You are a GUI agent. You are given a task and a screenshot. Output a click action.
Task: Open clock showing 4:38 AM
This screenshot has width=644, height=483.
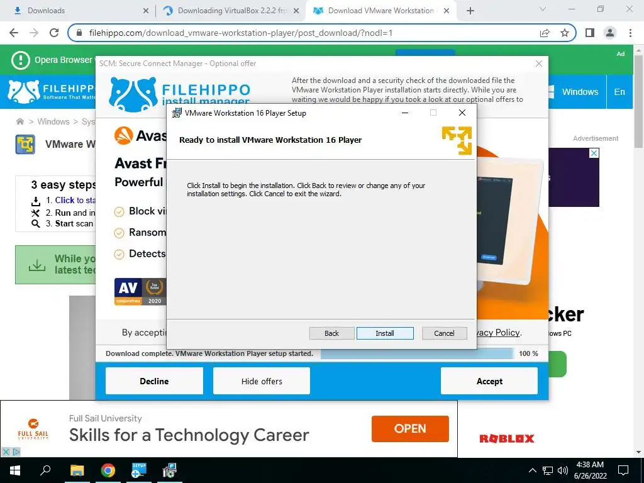[590, 470]
